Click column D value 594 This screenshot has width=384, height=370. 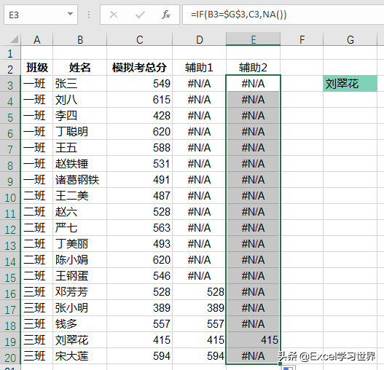pyautogui.click(x=200, y=356)
